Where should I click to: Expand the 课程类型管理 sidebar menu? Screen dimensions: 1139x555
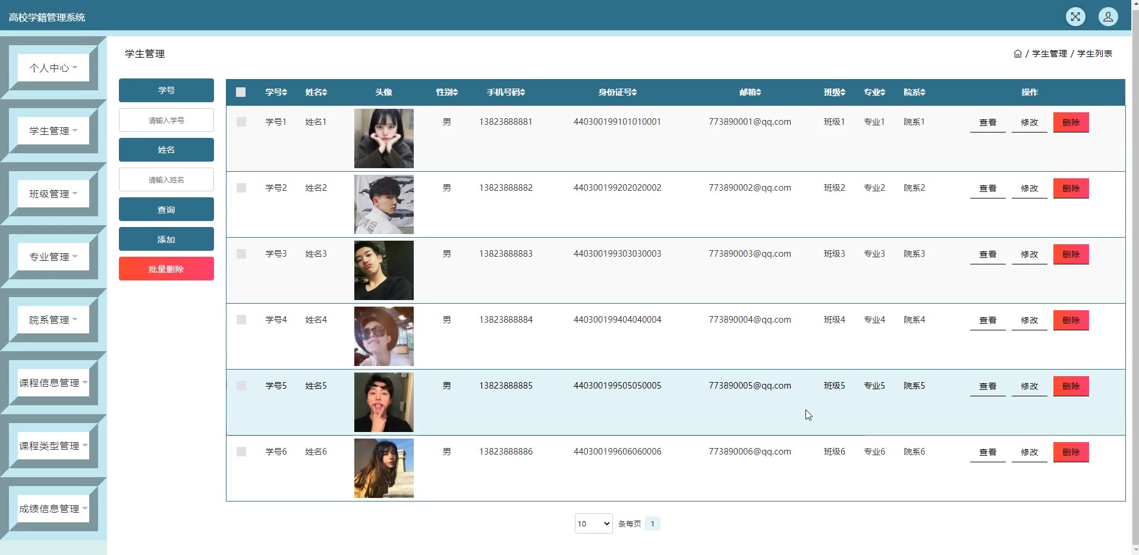coord(54,446)
